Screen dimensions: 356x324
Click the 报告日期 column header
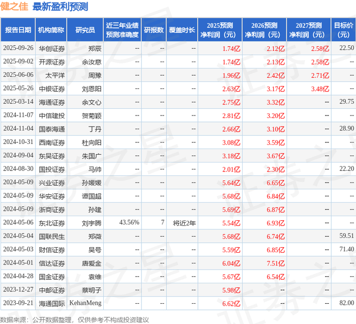18,30
